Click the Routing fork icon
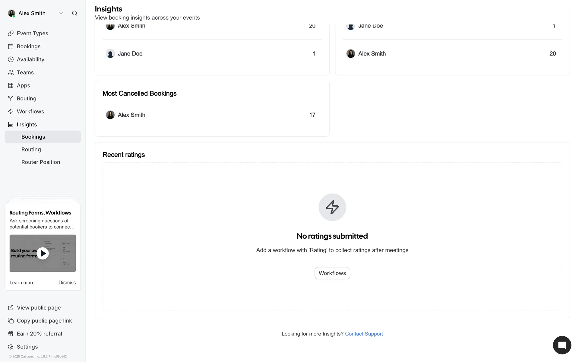579x362 pixels. (11, 98)
